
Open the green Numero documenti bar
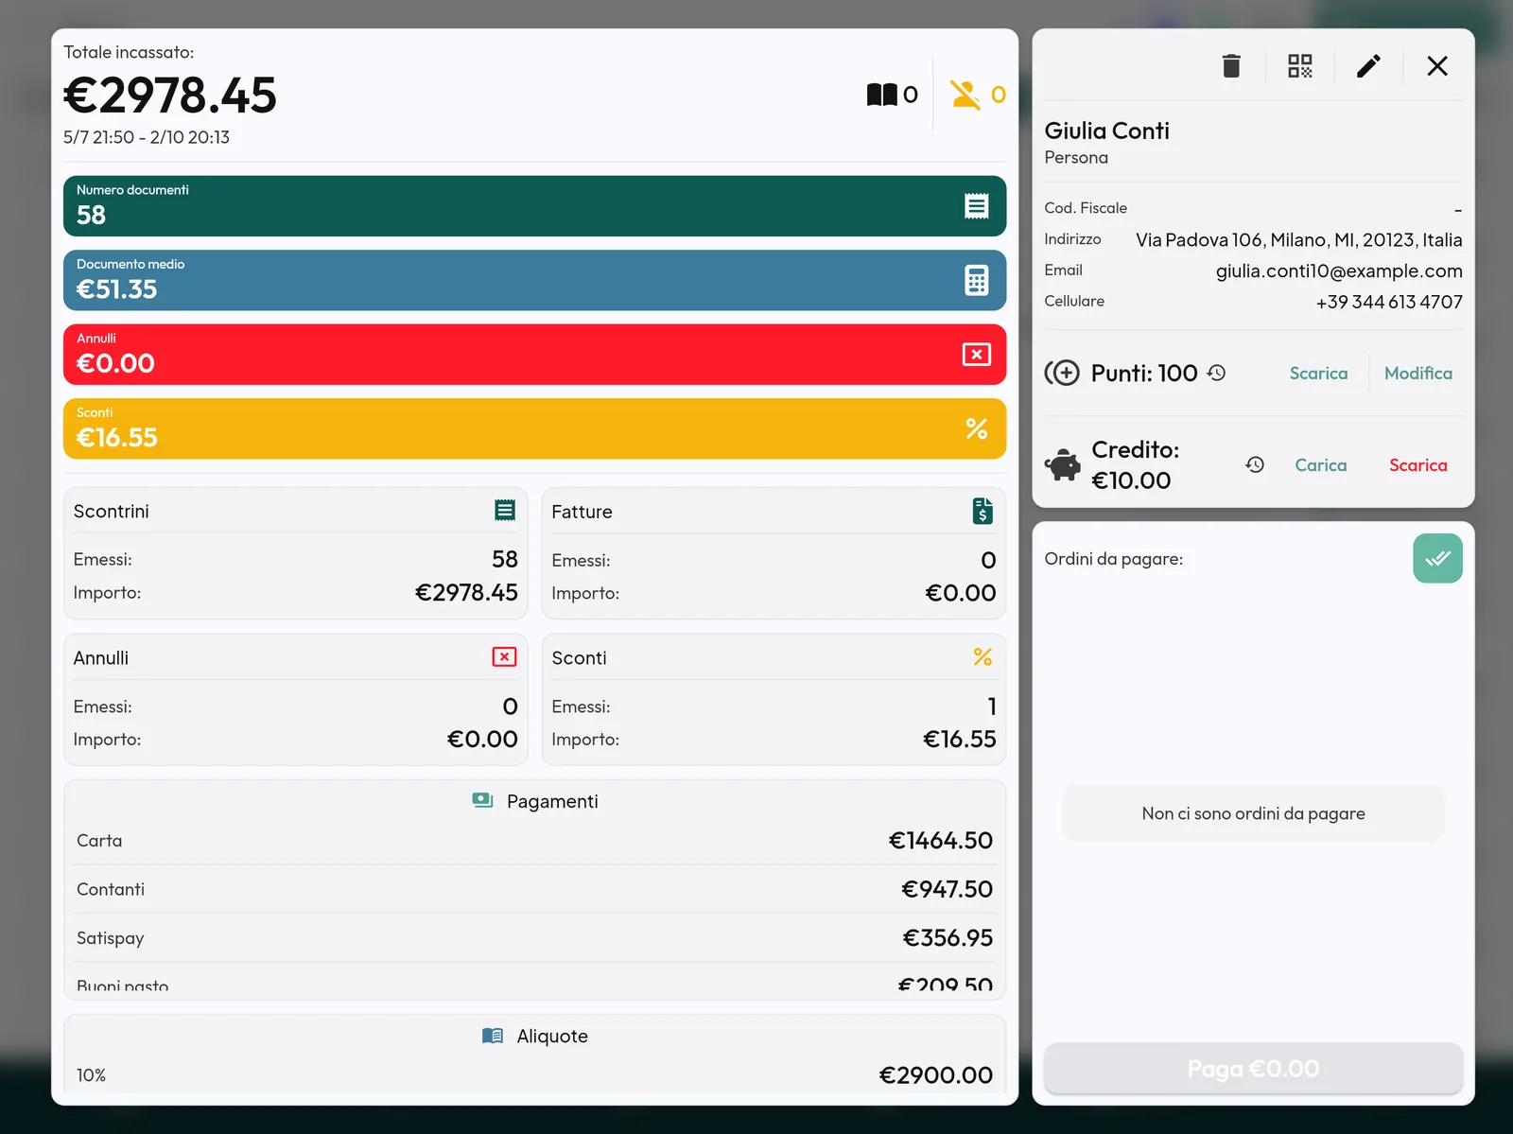click(534, 206)
